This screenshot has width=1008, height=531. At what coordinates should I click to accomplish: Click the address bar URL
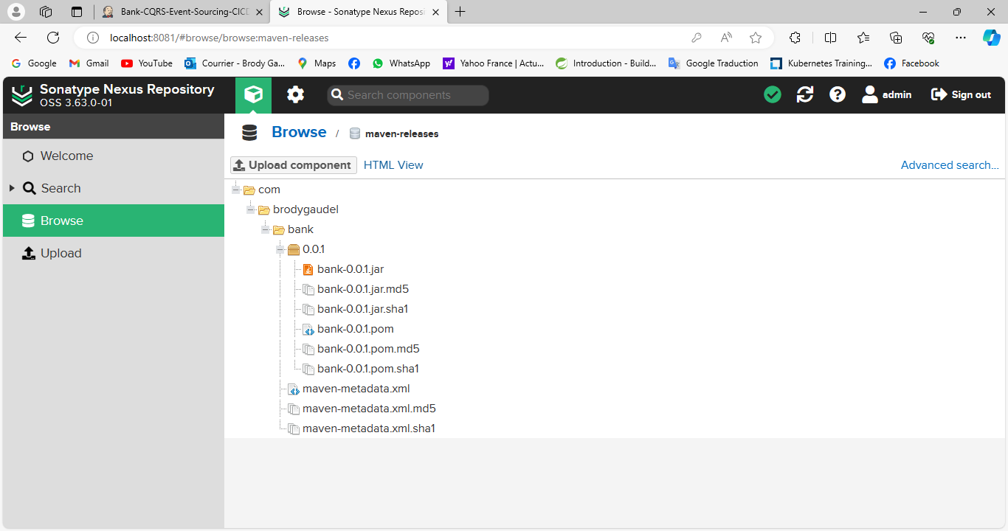coord(219,38)
